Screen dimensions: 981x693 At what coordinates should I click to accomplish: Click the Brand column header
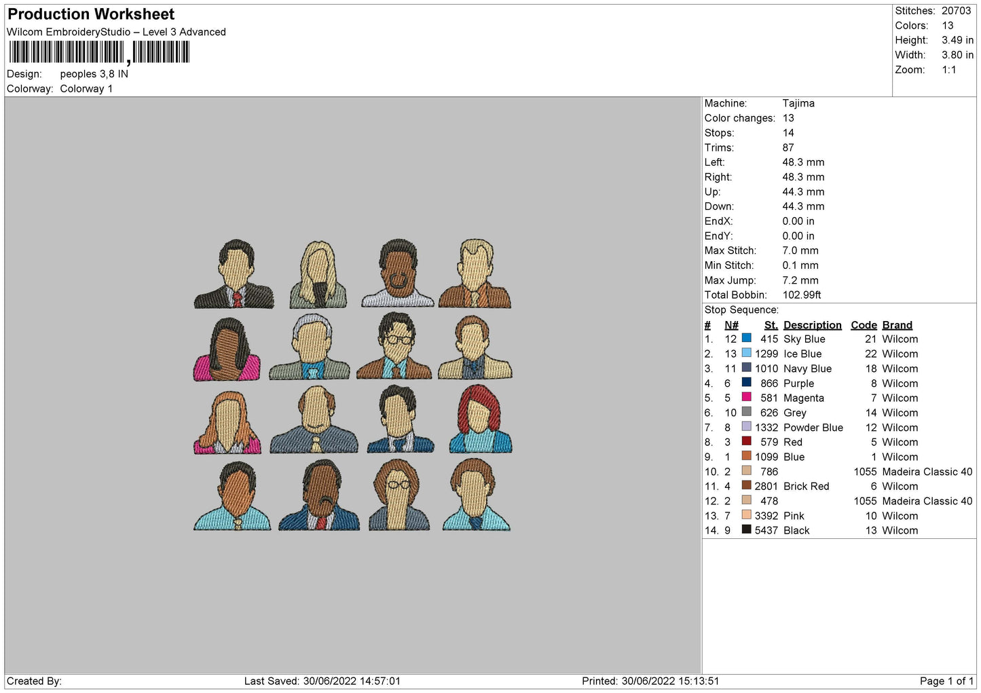(897, 325)
